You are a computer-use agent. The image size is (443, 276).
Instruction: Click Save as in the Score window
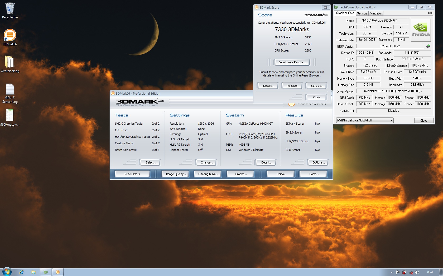click(317, 86)
